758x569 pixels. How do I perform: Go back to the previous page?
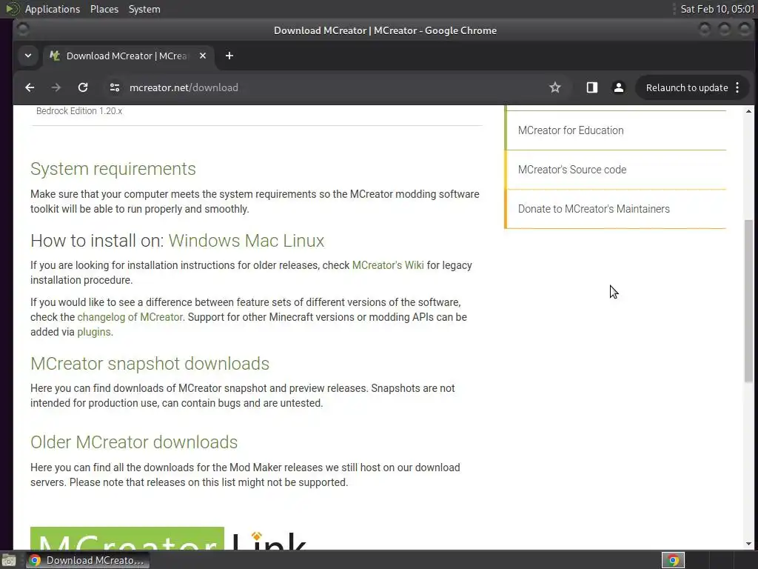[x=30, y=87]
